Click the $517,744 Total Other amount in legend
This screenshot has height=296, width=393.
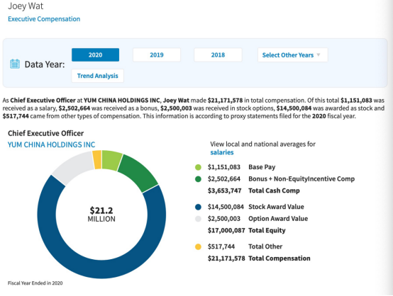221,246
